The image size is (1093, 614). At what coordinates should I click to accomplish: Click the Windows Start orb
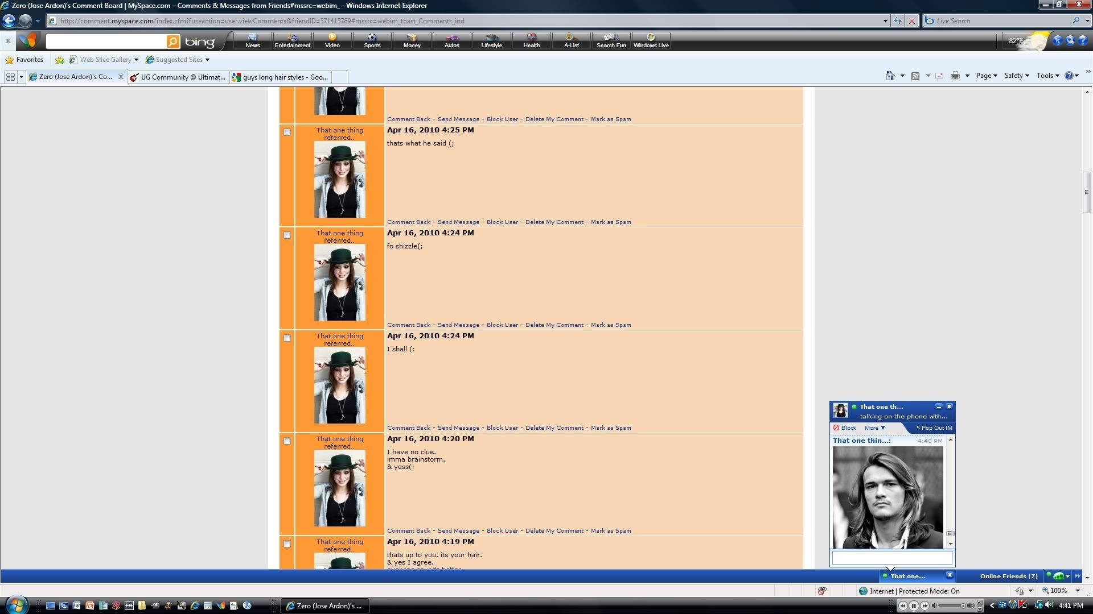[x=15, y=604]
